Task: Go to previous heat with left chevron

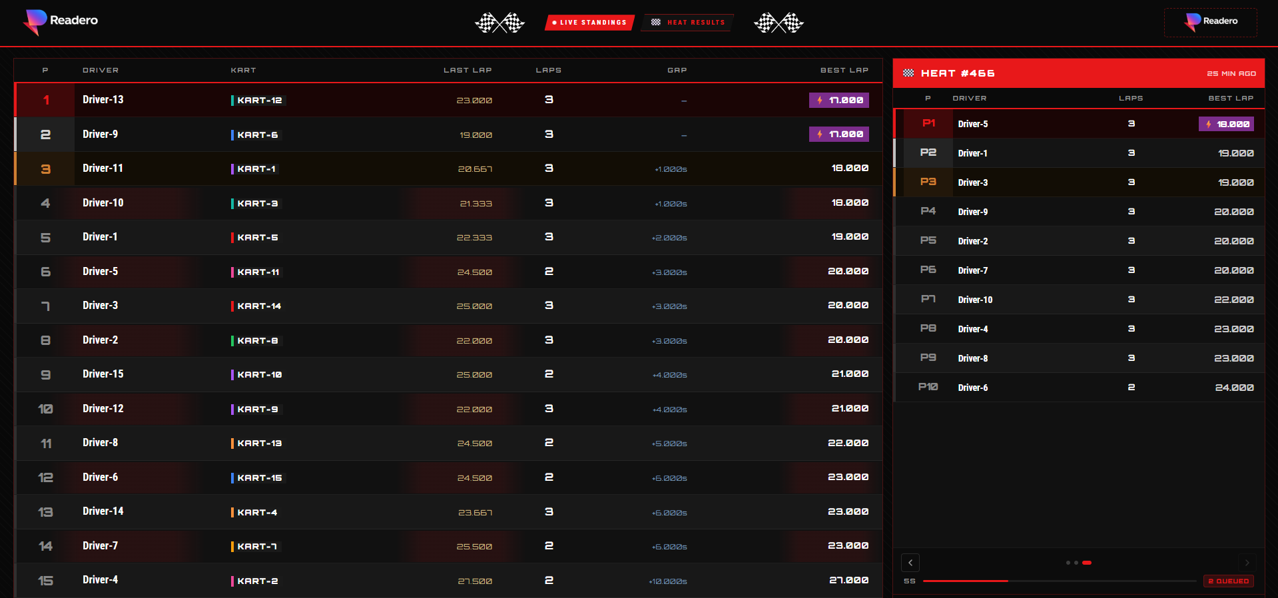Action: 910,563
